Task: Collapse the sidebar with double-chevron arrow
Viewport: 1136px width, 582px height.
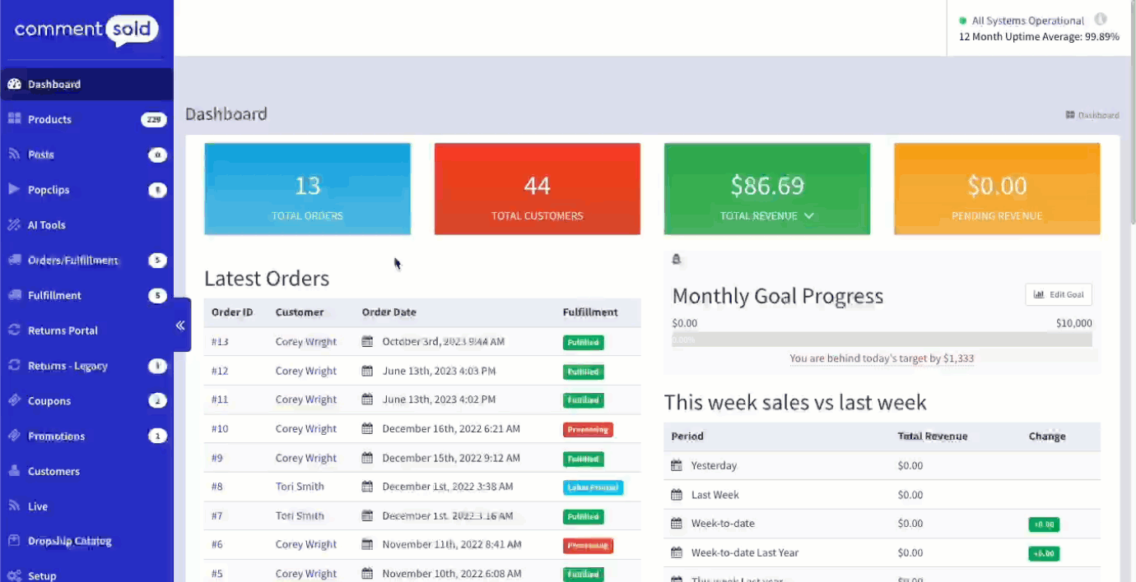Action: click(180, 326)
